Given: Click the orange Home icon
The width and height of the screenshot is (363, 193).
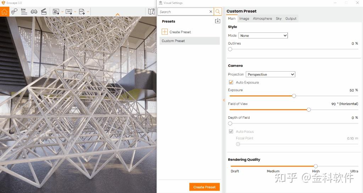Looking at the screenshot, I should click(x=5, y=12).
